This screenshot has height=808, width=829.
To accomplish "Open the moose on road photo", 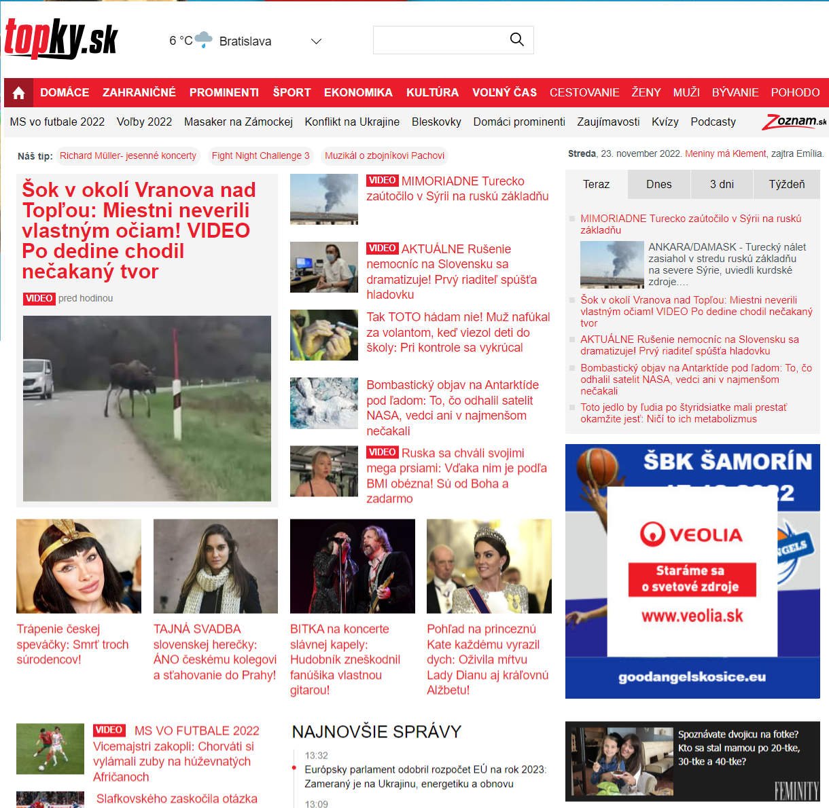I will (x=147, y=408).
